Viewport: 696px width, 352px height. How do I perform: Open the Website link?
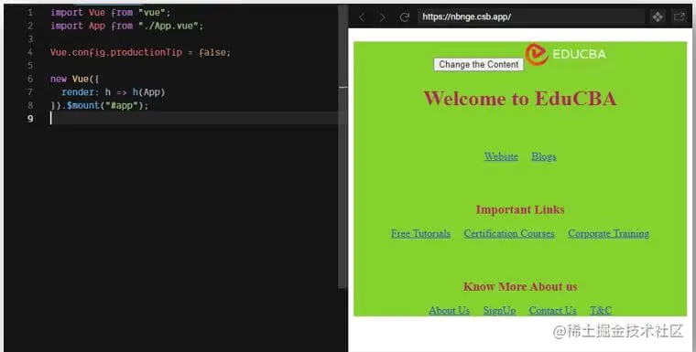click(x=501, y=156)
